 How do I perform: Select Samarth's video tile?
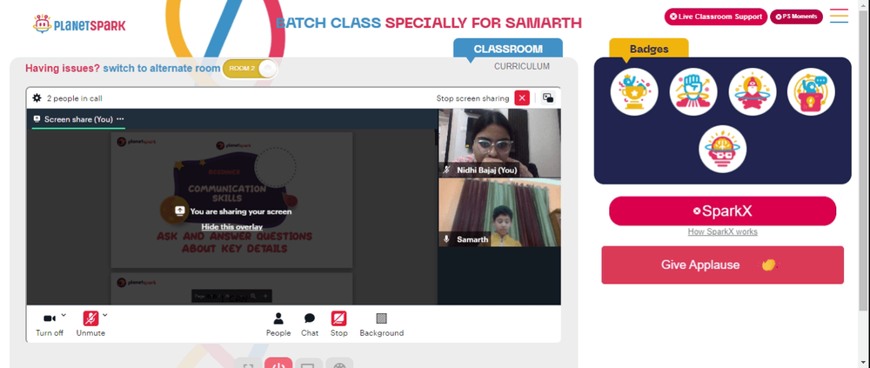(499, 212)
